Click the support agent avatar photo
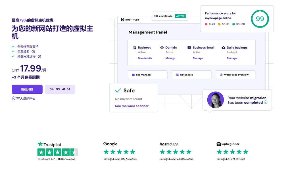The image size is (284, 170). [216, 100]
